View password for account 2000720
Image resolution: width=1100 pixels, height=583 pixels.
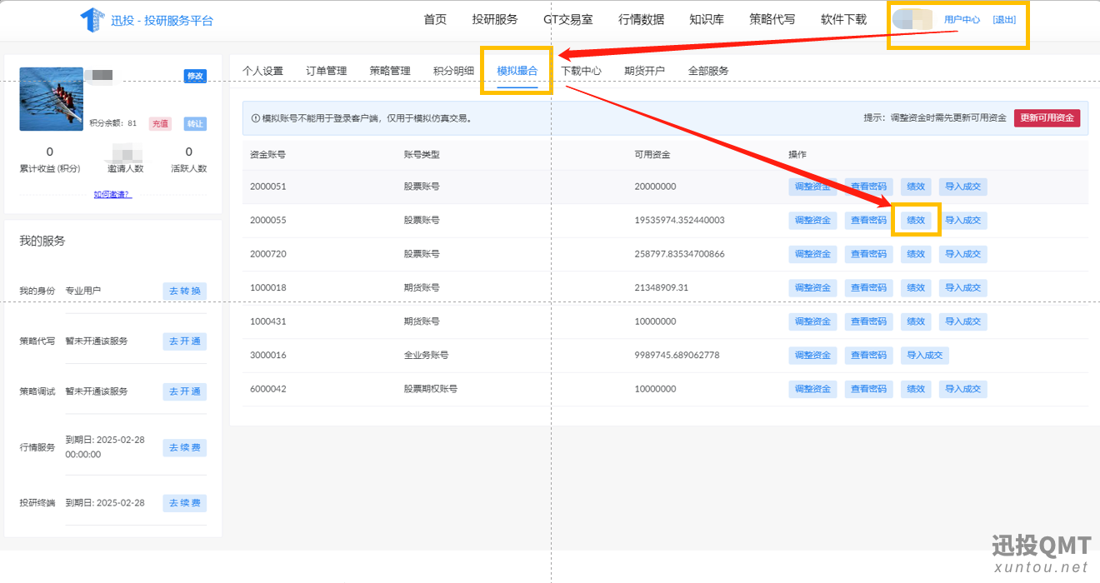(x=868, y=254)
